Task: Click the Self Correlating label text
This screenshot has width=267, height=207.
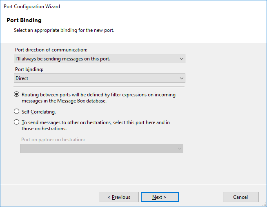Action: [x=39, y=112]
